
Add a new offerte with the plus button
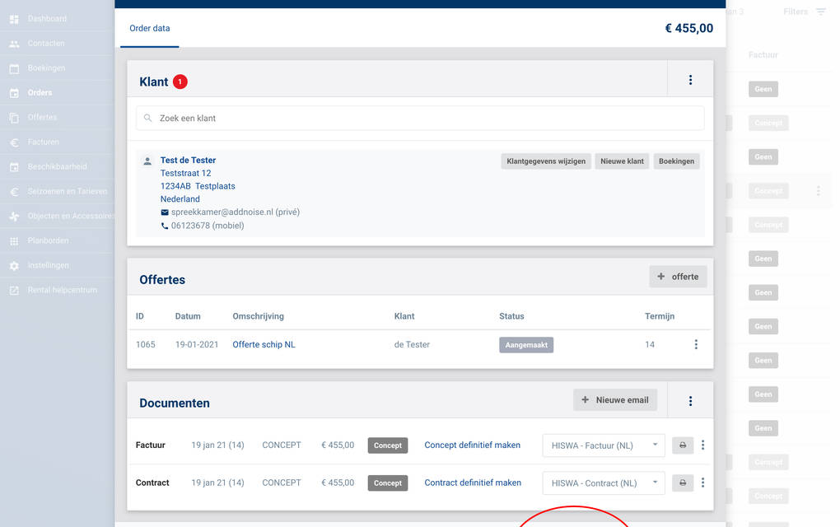point(678,277)
